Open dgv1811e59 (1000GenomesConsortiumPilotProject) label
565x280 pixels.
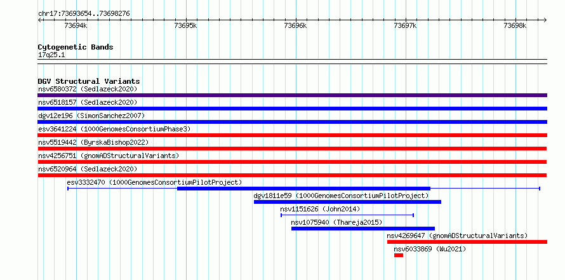point(341,196)
